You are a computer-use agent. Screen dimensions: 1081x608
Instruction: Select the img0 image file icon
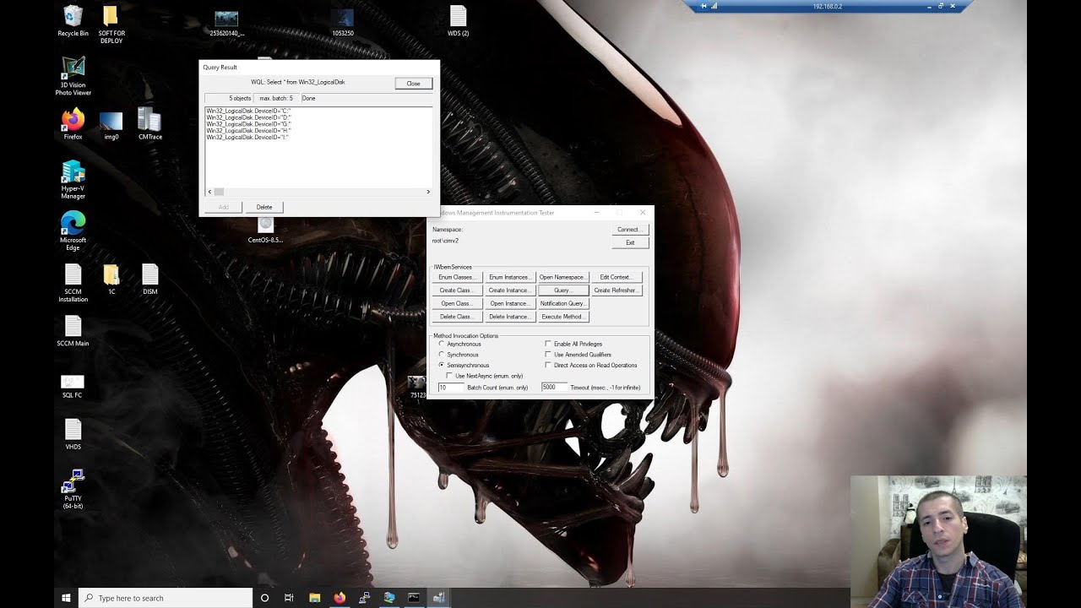tap(111, 125)
